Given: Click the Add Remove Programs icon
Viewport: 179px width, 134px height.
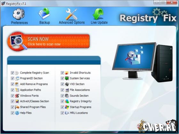Looking at the screenshot, I should tap(17, 84).
